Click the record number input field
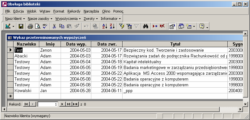250x120 pixels. pyautogui.click(x=48, y=104)
